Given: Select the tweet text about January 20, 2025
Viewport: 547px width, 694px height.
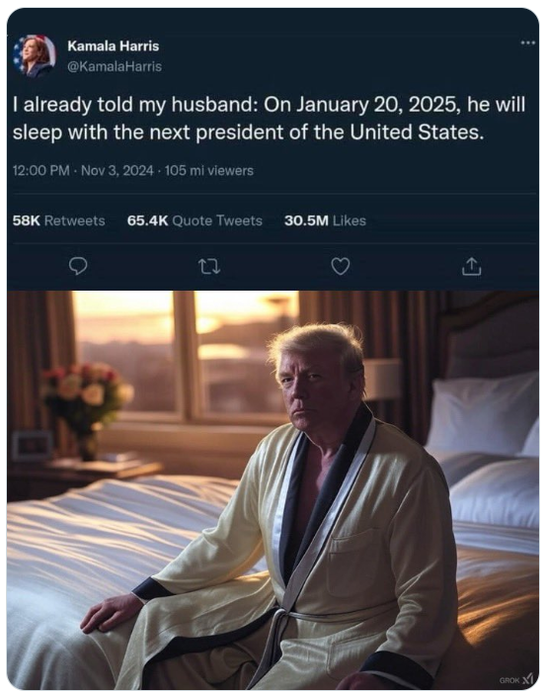Looking at the screenshot, I should tap(269, 119).
